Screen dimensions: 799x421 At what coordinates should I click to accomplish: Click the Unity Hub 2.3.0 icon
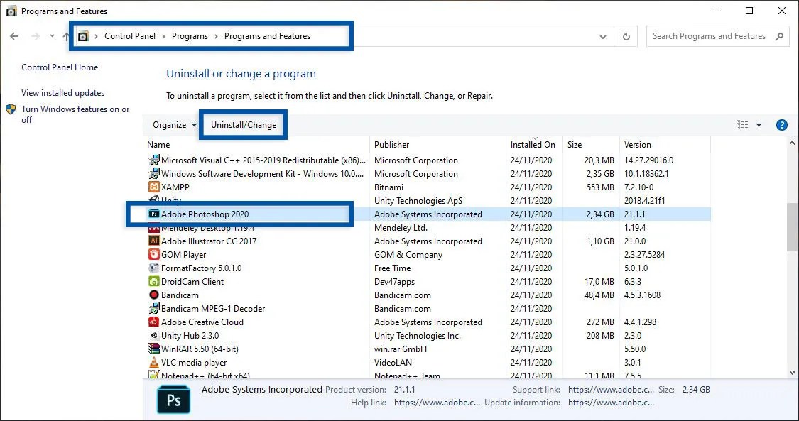[x=154, y=335]
